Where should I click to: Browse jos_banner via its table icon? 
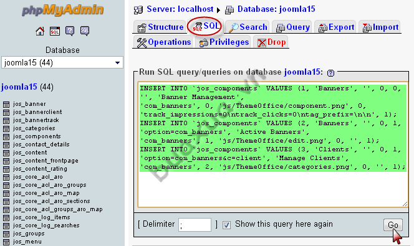[x=6, y=105]
